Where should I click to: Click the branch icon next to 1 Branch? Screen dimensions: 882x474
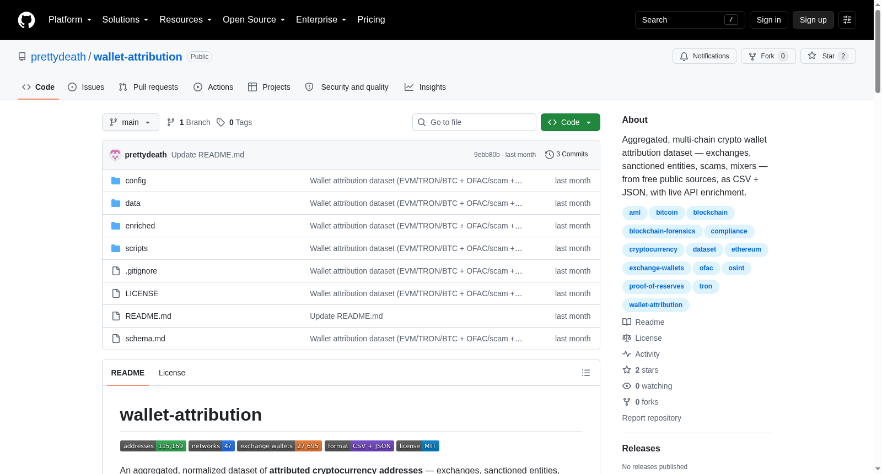click(x=171, y=122)
